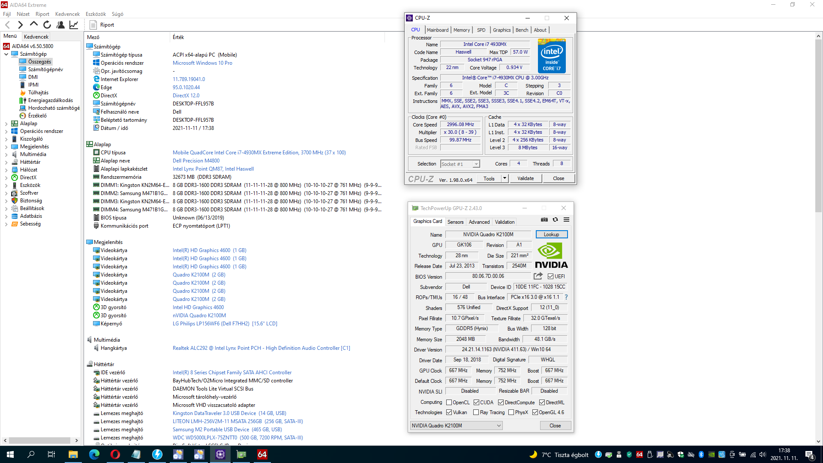Open the Dell Precision M4800 link
The width and height of the screenshot is (823, 463).
coord(196,161)
